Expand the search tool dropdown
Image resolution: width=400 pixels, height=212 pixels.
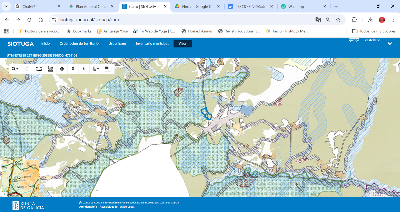(x=15, y=69)
